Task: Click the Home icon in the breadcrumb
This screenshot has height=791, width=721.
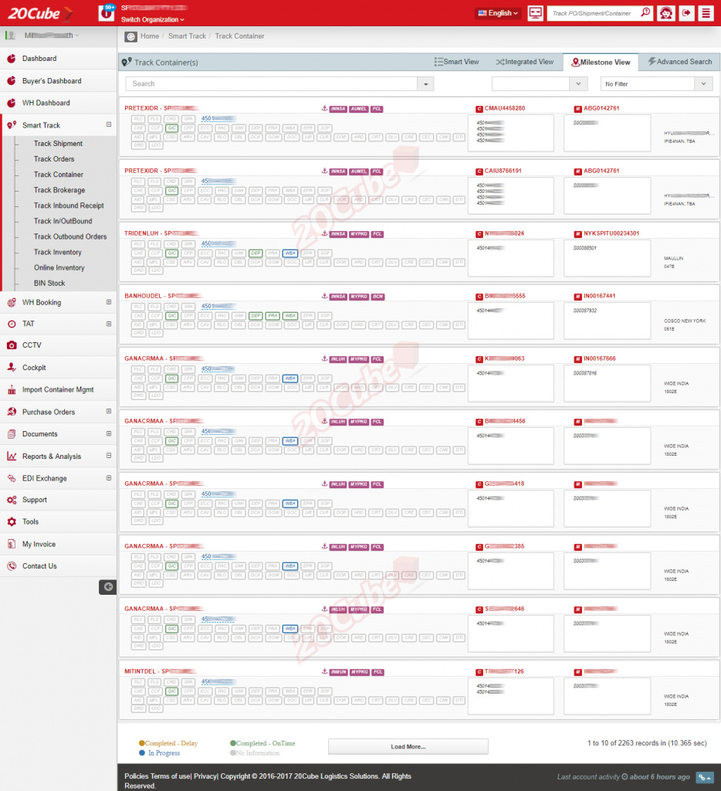Action: coord(131,36)
